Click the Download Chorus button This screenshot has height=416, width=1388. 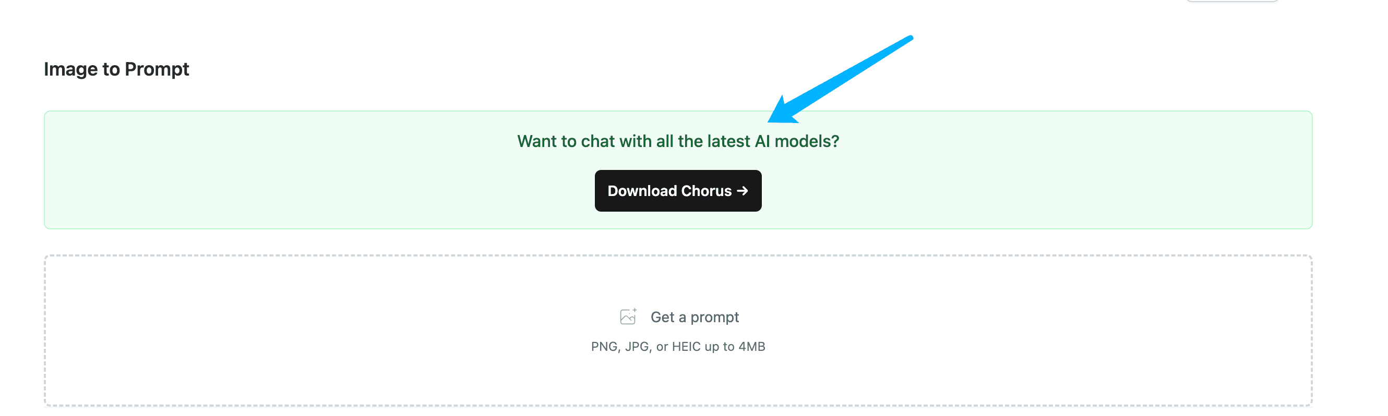pyautogui.click(x=678, y=190)
